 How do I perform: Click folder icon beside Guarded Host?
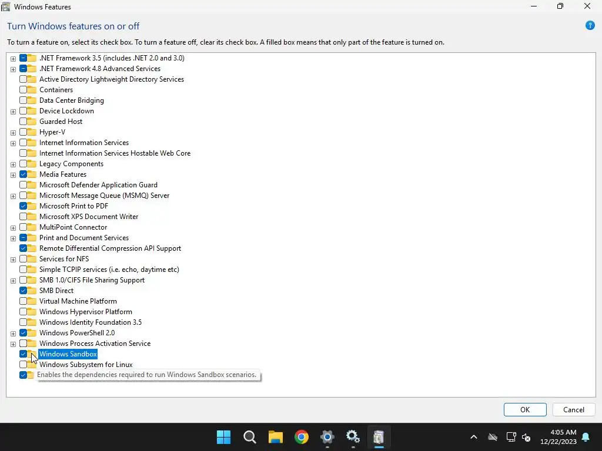click(x=32, y=121)
